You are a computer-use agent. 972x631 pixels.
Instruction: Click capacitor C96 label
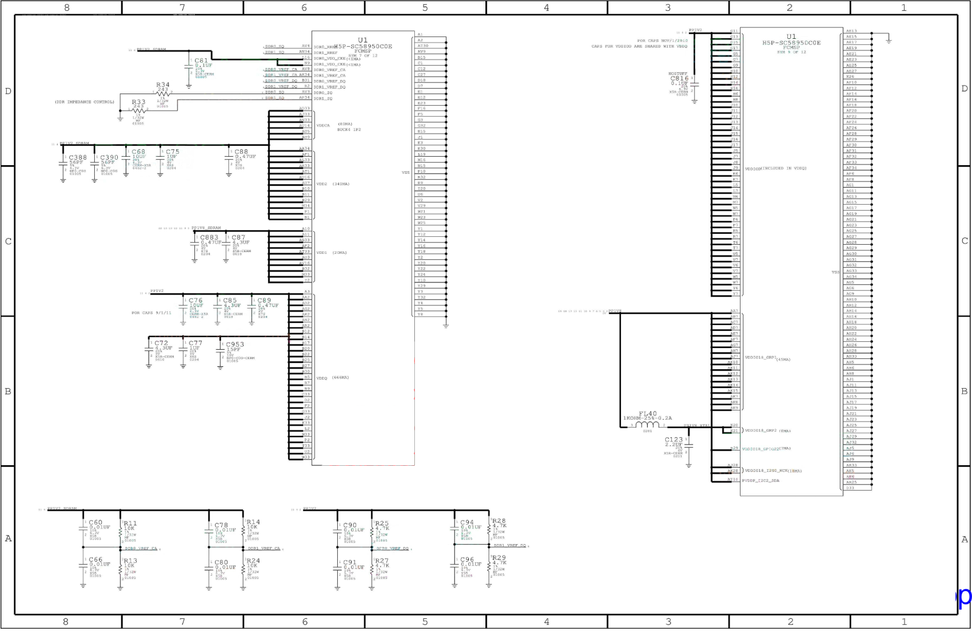coord(467,559)
